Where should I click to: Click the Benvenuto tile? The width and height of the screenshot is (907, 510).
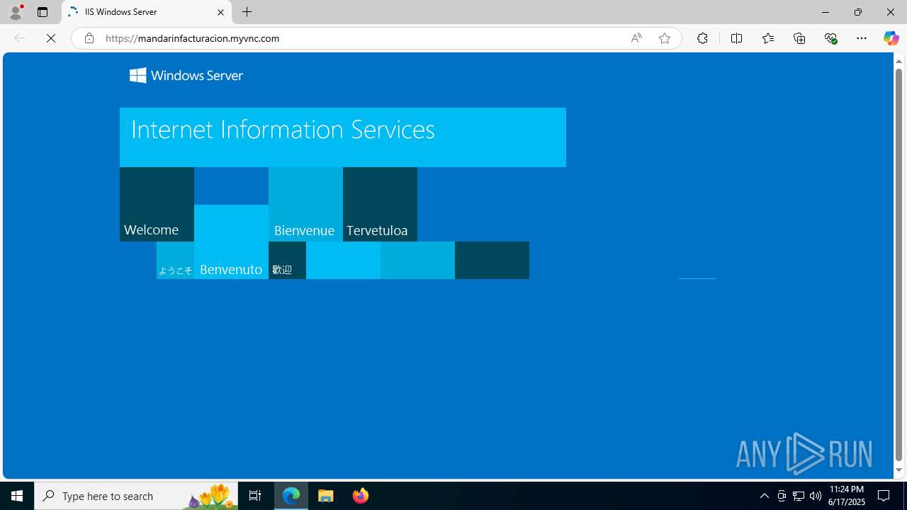(x=231, y=242)
